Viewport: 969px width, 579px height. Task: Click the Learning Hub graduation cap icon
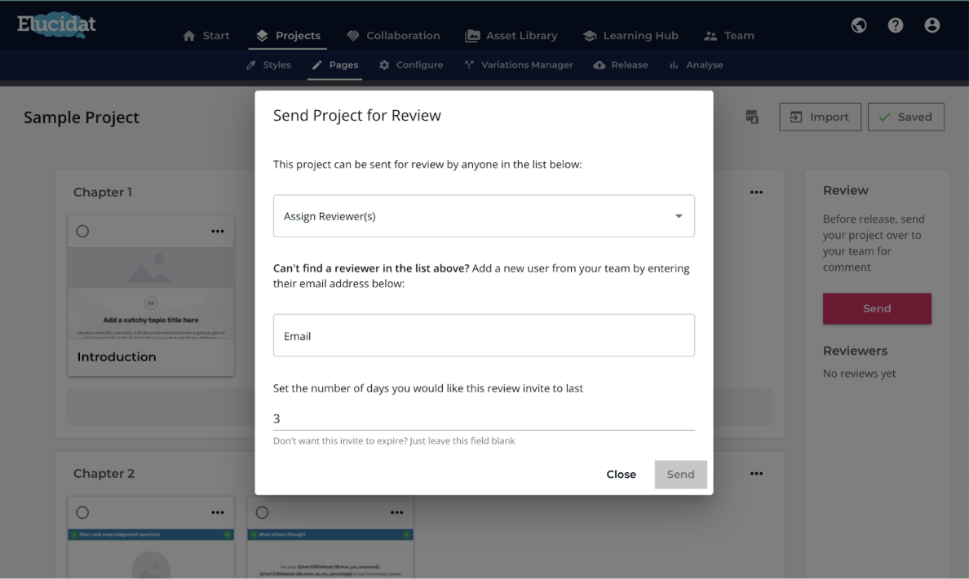click(x=590, y=36)
